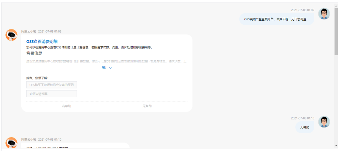Click the 阿里云小智 avatar at 01:10
Viewport: 338px width, 151px height.
12,143
